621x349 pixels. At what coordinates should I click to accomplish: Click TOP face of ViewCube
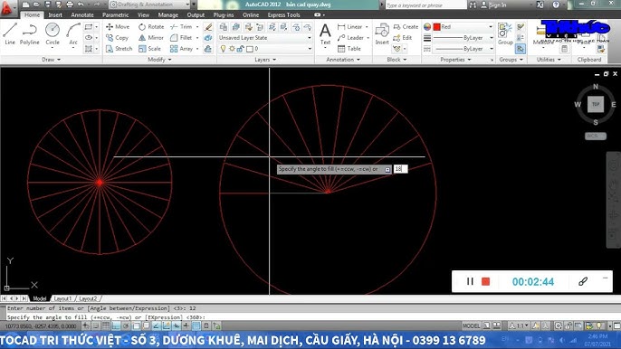pos(596,105)
